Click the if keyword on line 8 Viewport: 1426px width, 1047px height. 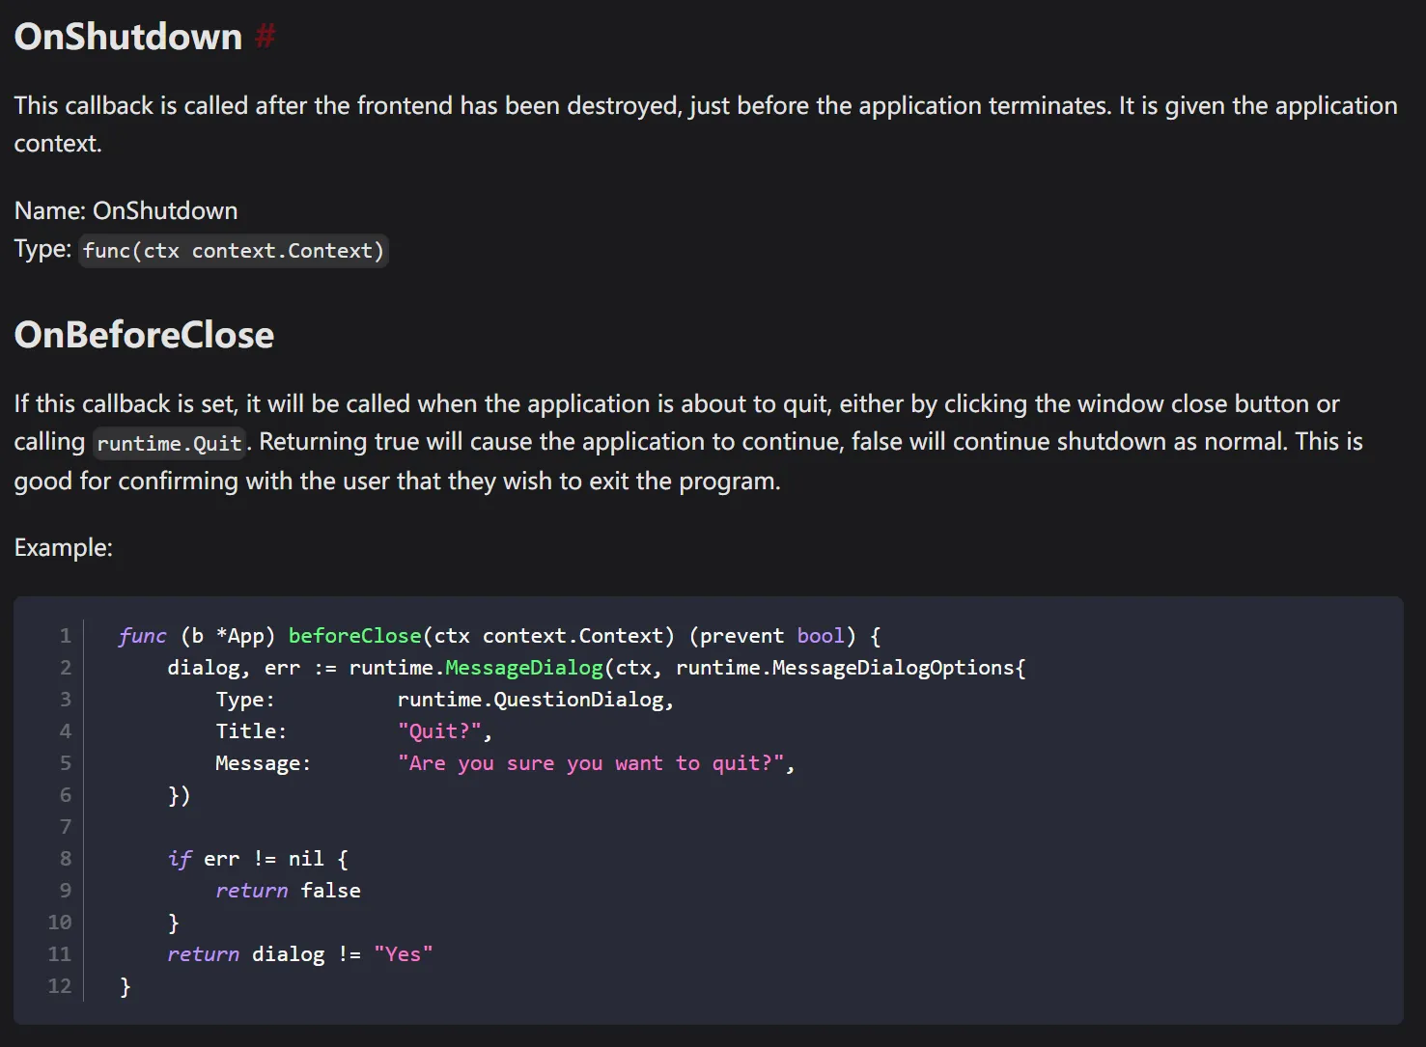pyautogui.click(x=180, y=859)
